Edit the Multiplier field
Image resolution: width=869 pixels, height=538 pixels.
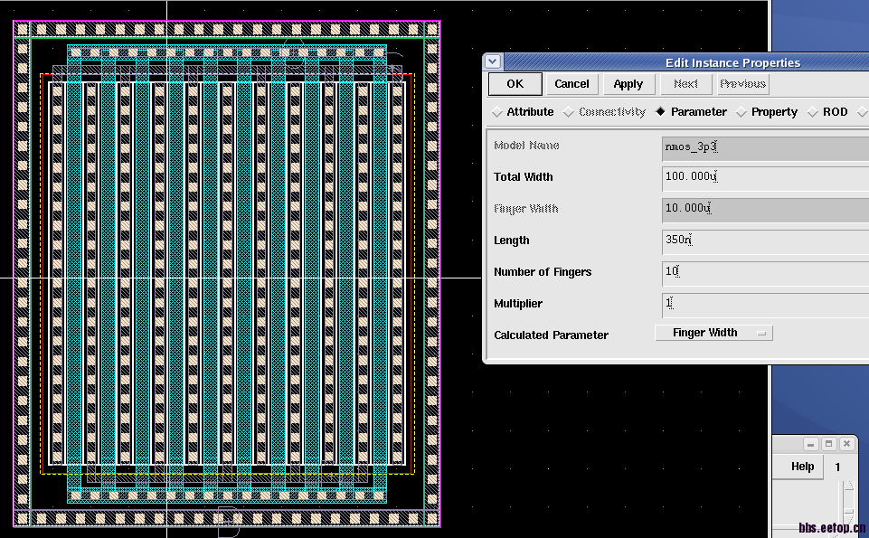coord(765,306)
